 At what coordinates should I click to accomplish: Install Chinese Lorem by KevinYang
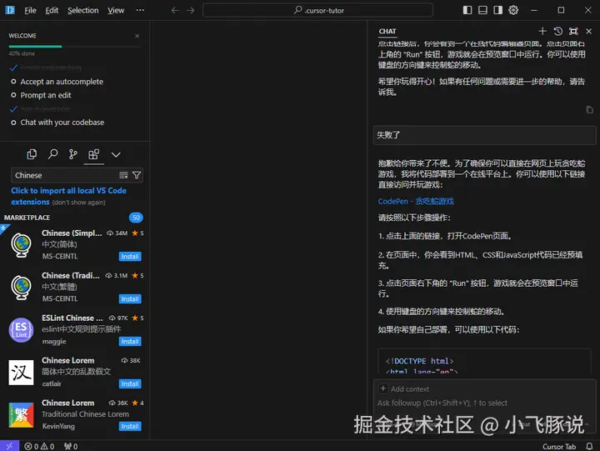pos(130,427)
